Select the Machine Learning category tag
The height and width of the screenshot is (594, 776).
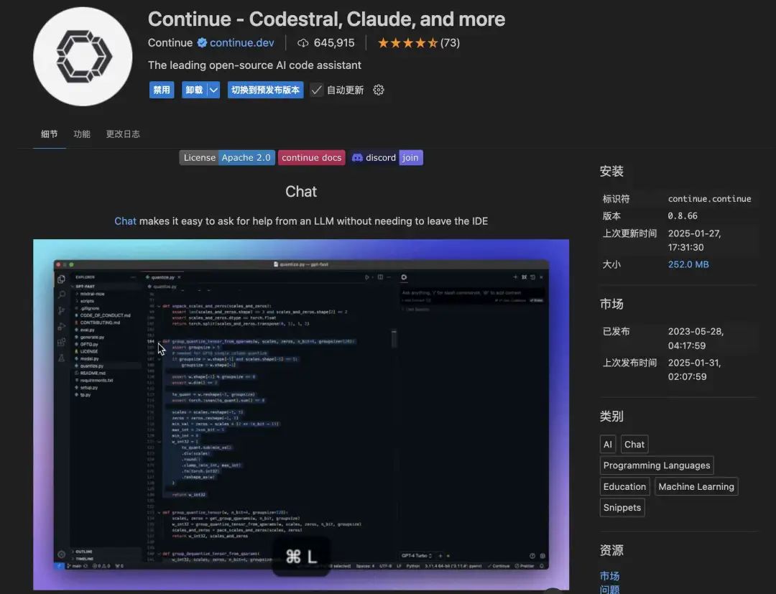pyautogui.click(x=696, y=487)
